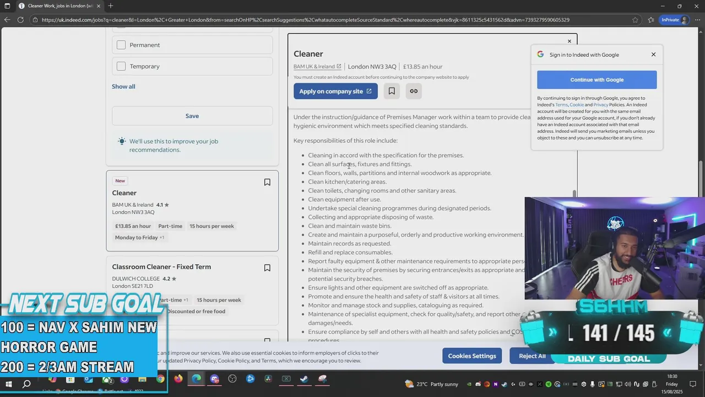Apply on company site
Screen dimensions: 705x397
(335, 91)
